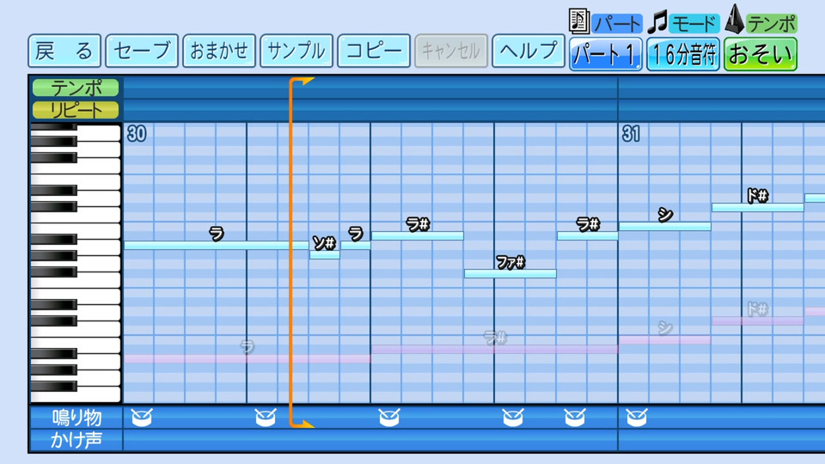Click the おまかせ button
The image size is (825, 464).
[x=219, y=51]
